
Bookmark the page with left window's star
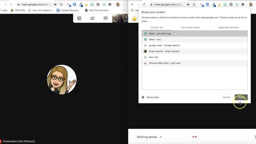61,4
